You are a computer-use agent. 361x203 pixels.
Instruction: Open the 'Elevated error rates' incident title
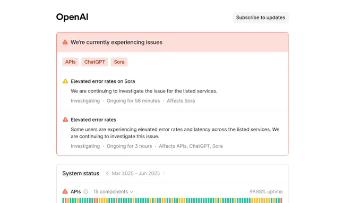93,120
